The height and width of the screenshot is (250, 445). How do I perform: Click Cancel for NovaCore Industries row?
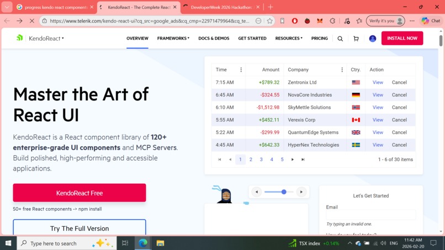[x=399, y=95]
